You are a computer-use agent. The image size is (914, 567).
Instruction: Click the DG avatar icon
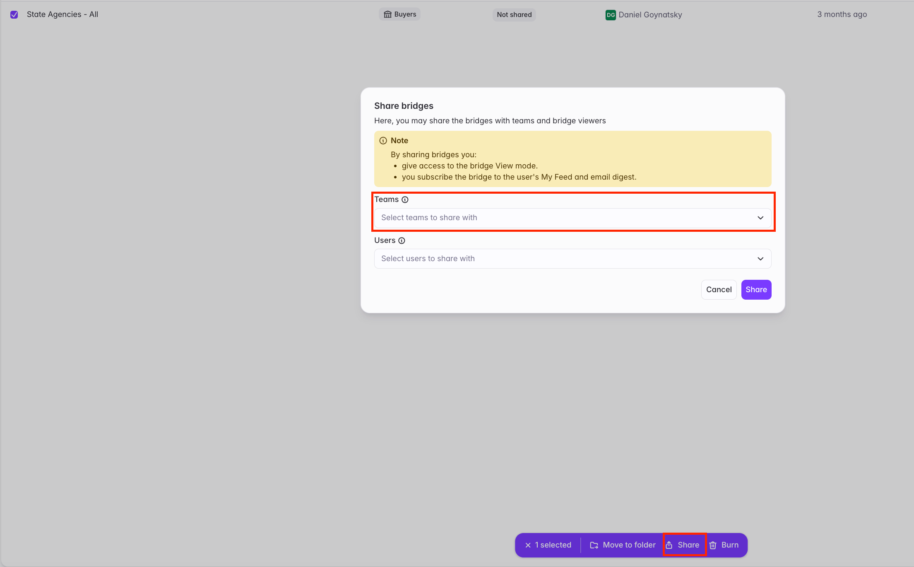tap(611, 15)
